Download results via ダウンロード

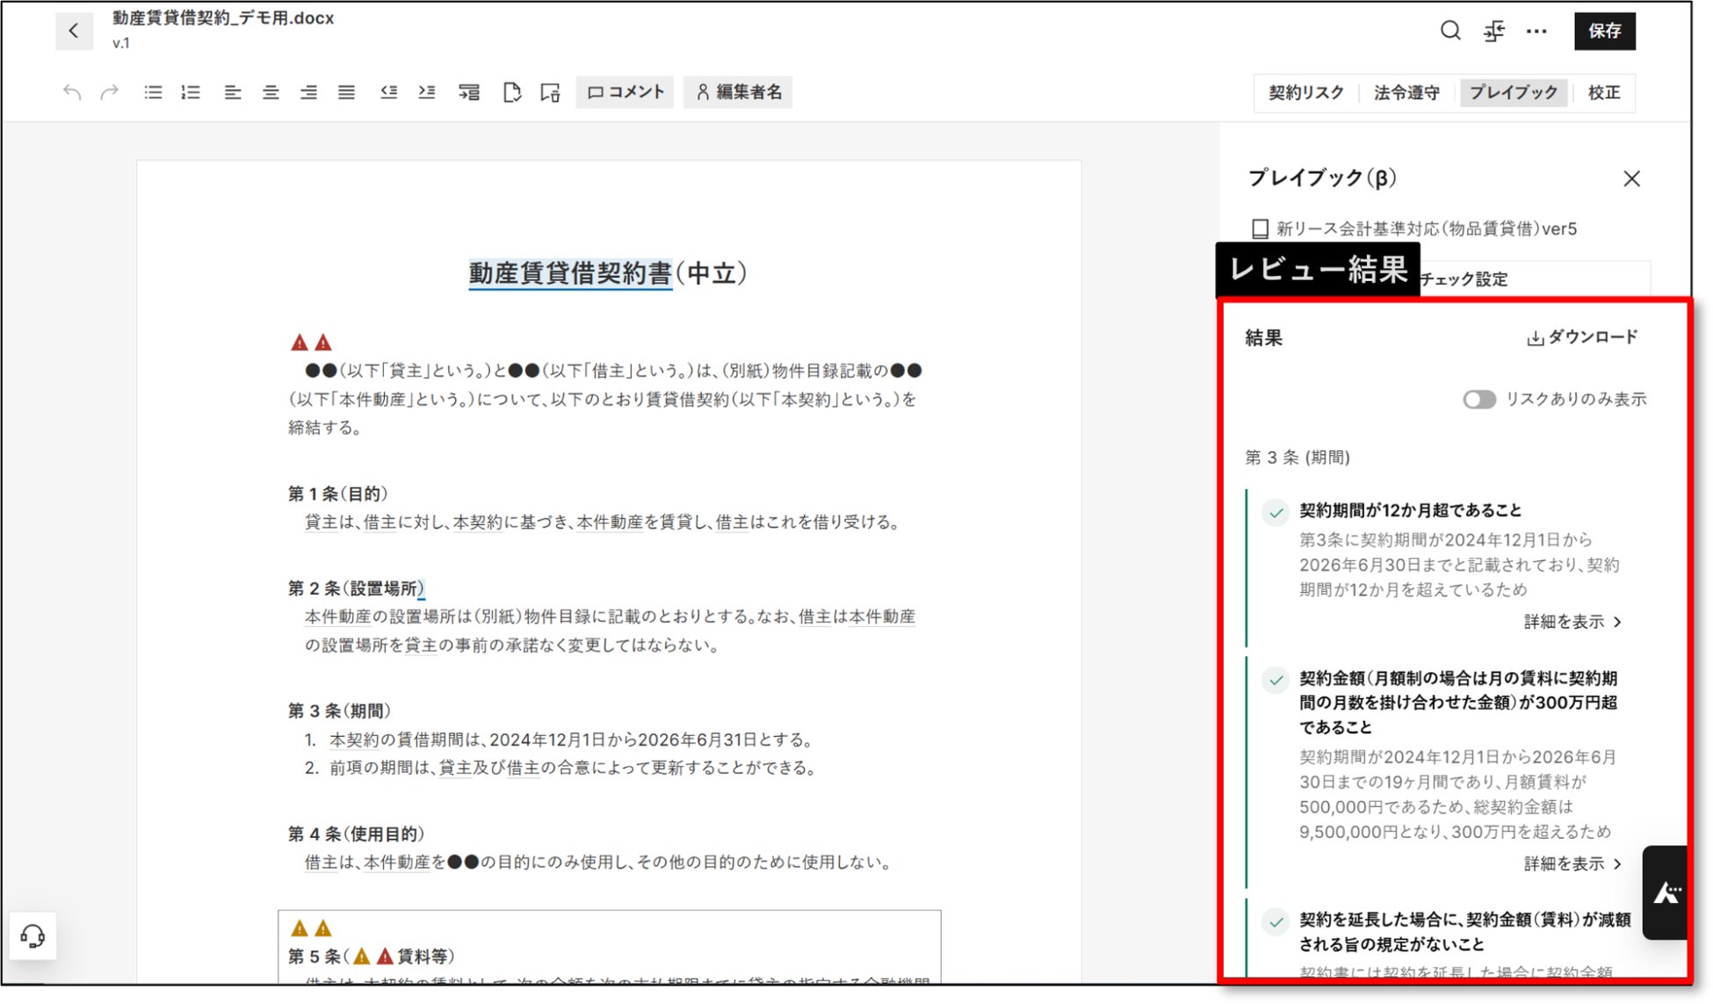(x=1582, y=337)
